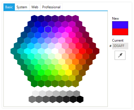134x110 pixels.
Task: Select the purple hexagon at top-right corner
Action: (x=76, y=19)
